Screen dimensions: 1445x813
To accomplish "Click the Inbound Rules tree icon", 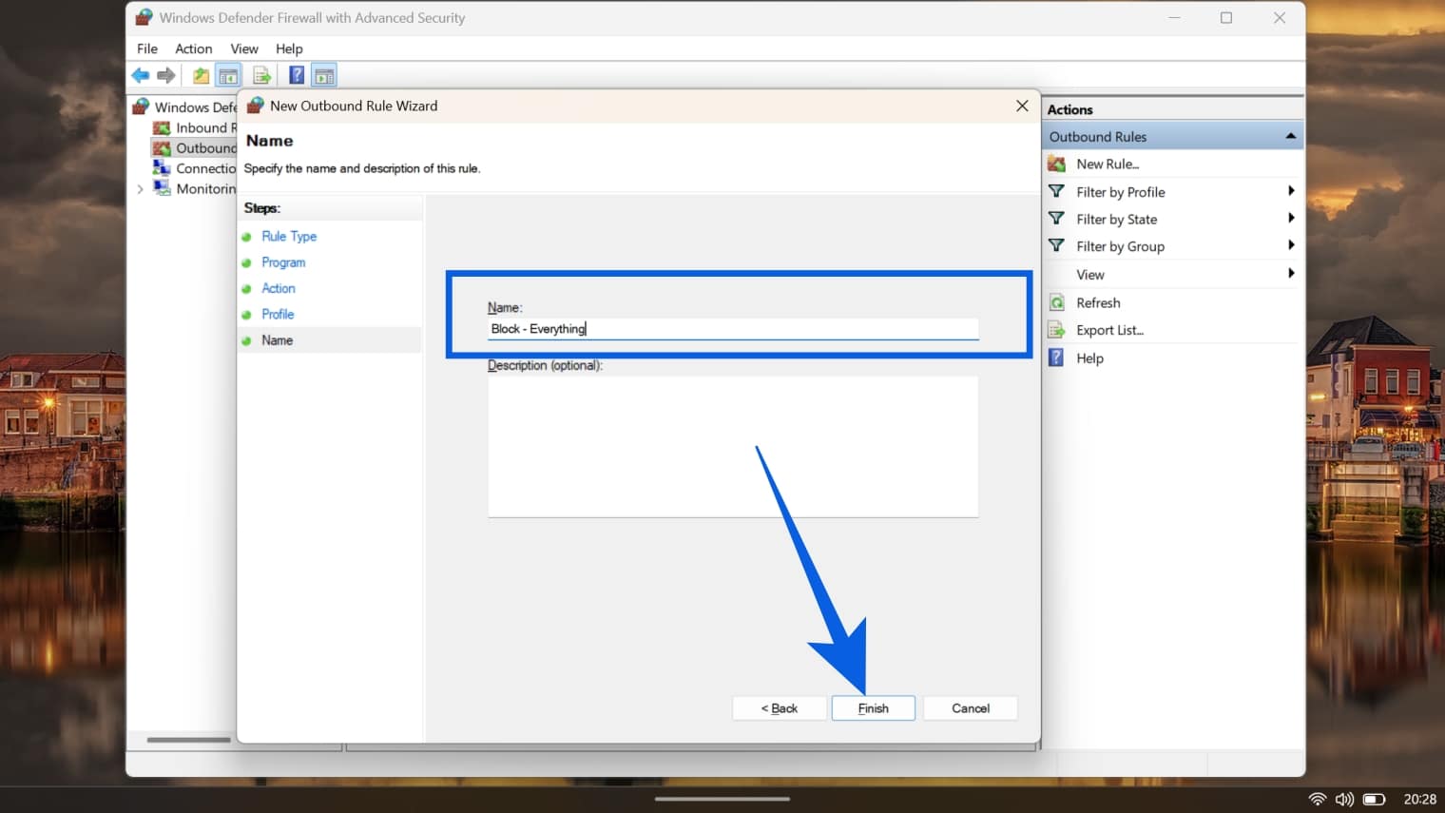I will tap(162, 127).
